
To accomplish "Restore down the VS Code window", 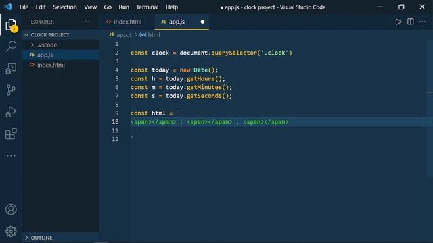I will pos(401,7).
